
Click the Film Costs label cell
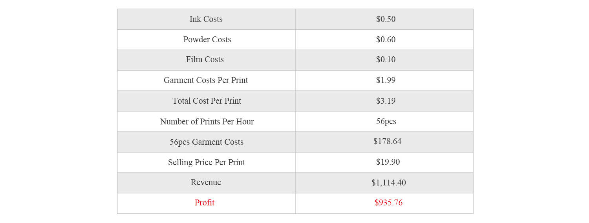click(205, 59)
